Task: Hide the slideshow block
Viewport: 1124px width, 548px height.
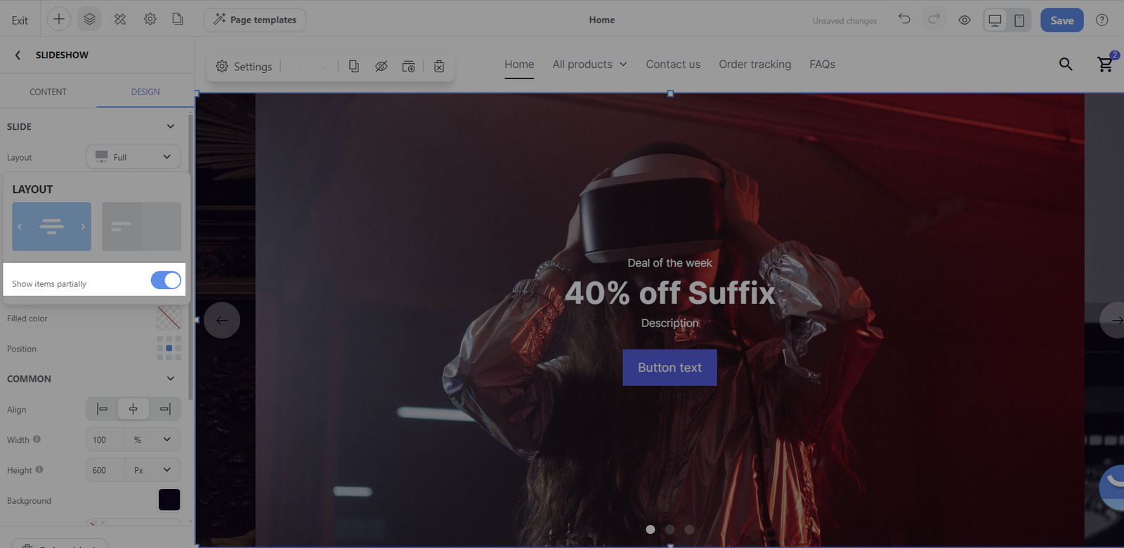Action: [x=381, y=66]
